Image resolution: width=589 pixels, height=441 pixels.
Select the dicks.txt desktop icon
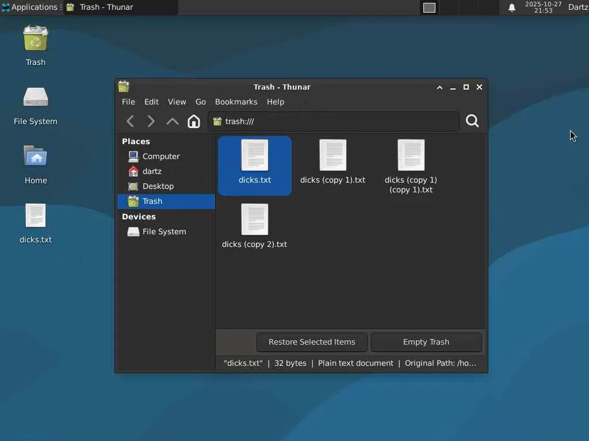pyautogui.click(x=36, y=223)
